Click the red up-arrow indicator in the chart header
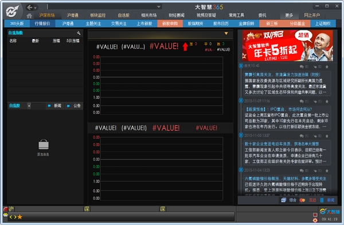This screenshot has height=225, width=344. tap(185, 46)
